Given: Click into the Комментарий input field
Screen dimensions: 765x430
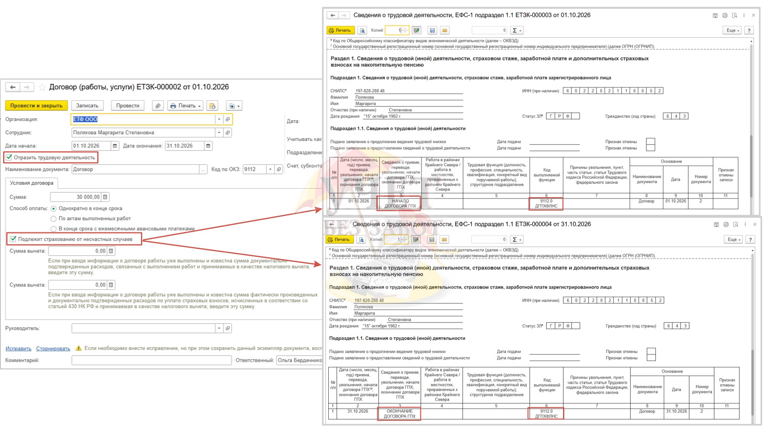Looking at the screenshot, I should click(x=151, y=360).
